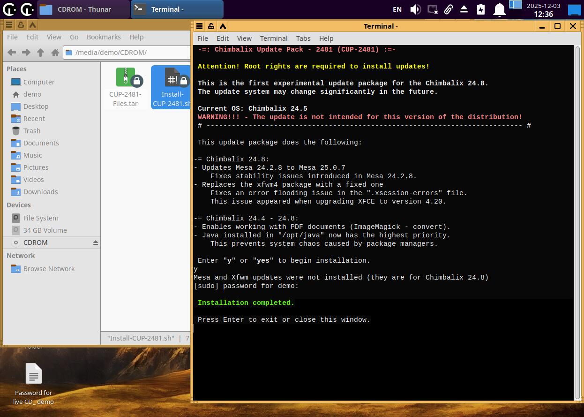Switch to CDROM - Thunar taskbar button
This screenshot has height=417, width=584.
point(83,9)
